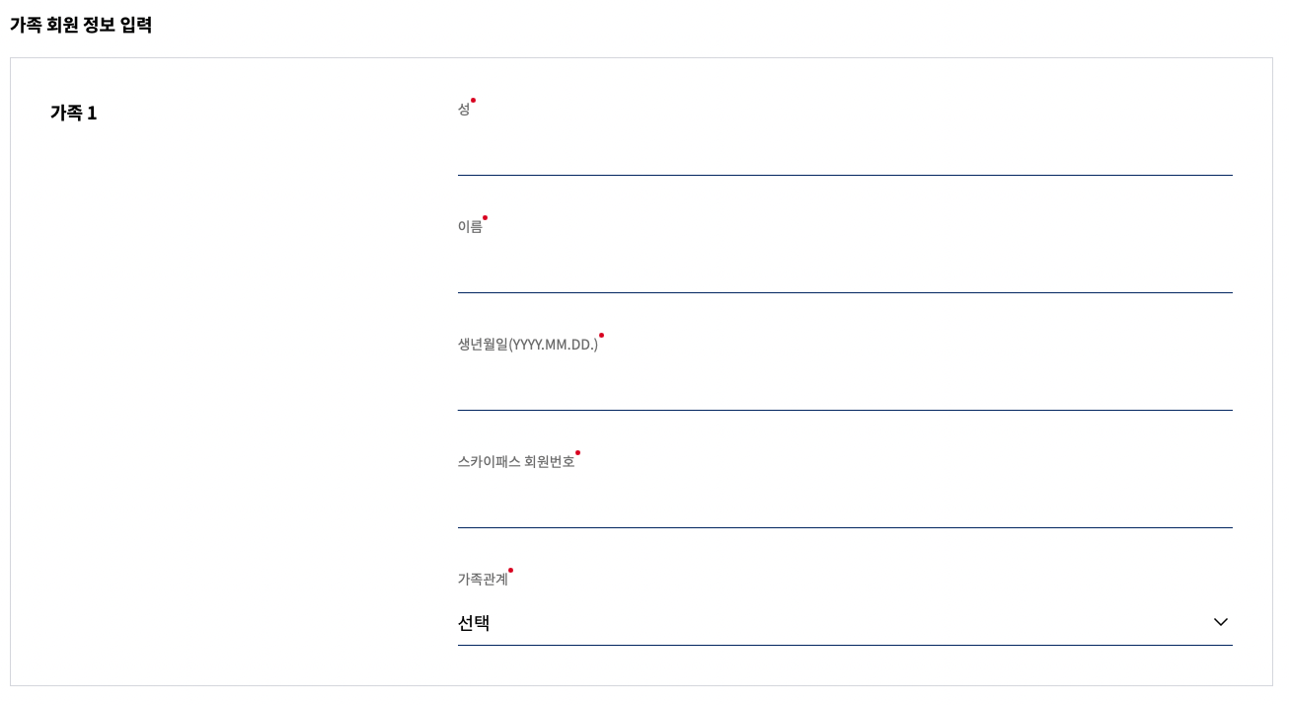Click the chevron arrow next to 선택

tap(1220, 622)
